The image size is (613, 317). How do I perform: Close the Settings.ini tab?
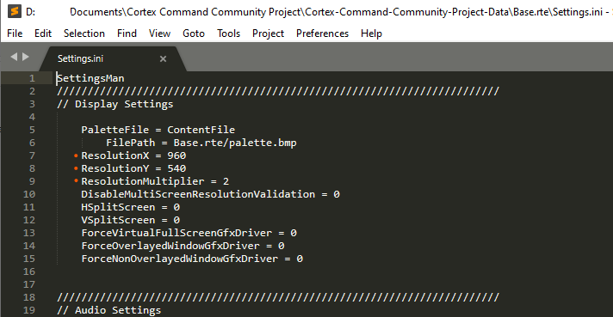coord(163,59)
